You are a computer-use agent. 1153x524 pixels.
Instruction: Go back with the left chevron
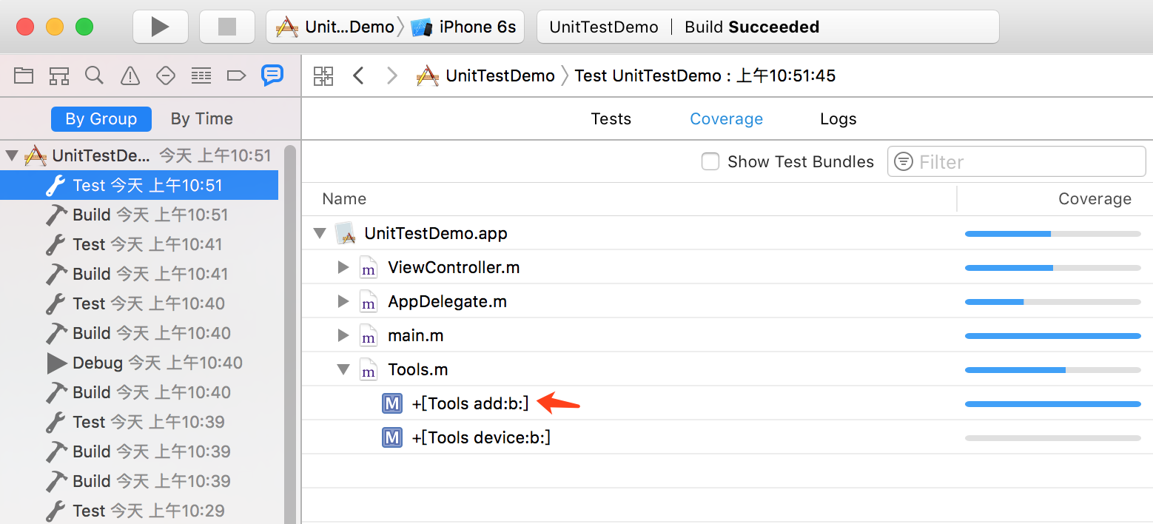click(359, 75)
